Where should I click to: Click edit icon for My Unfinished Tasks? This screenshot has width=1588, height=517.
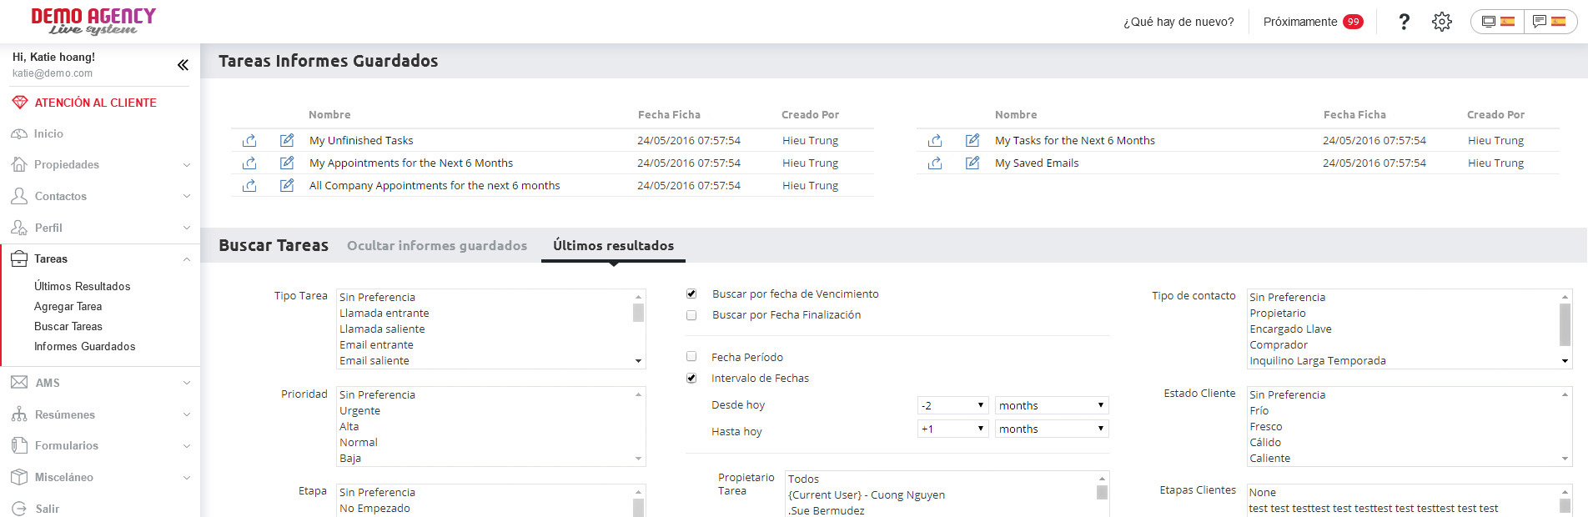287,140
